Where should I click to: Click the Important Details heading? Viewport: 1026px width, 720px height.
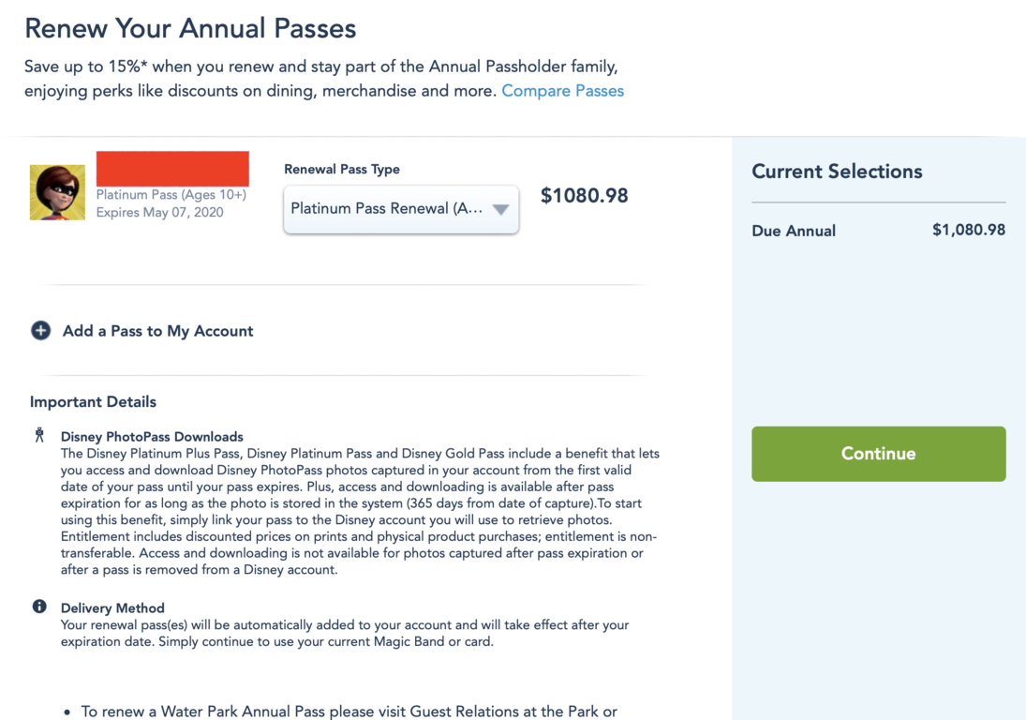coord(93,402)
